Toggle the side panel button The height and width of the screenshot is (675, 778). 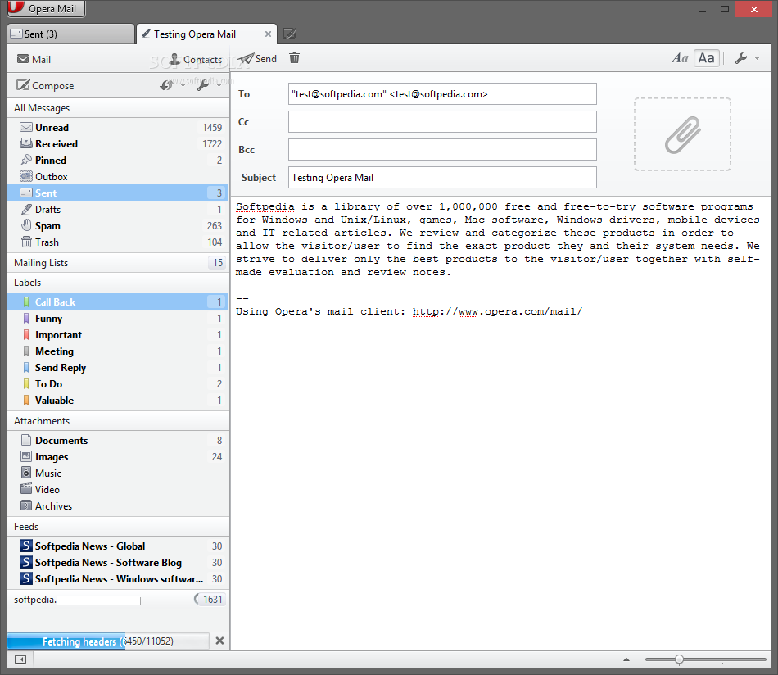pos(20,659)
